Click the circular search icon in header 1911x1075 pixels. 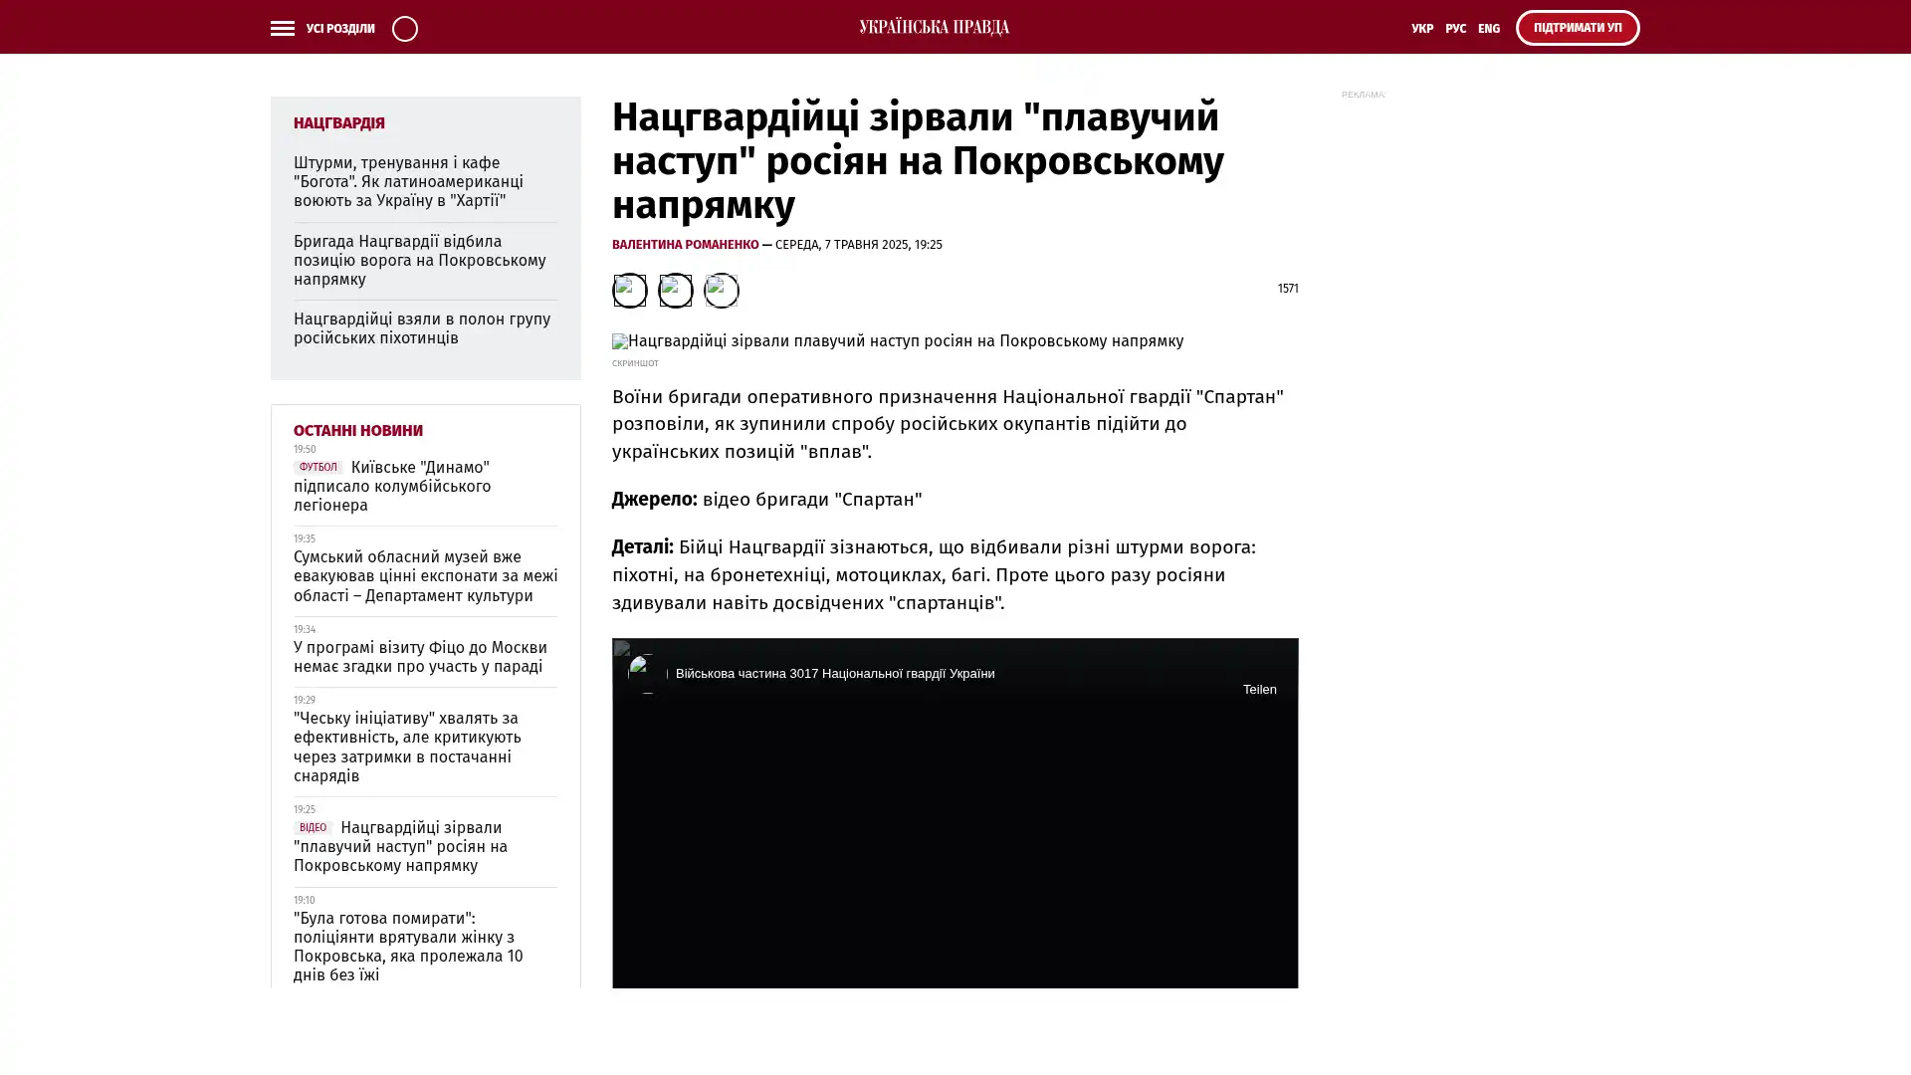point(404,28)
